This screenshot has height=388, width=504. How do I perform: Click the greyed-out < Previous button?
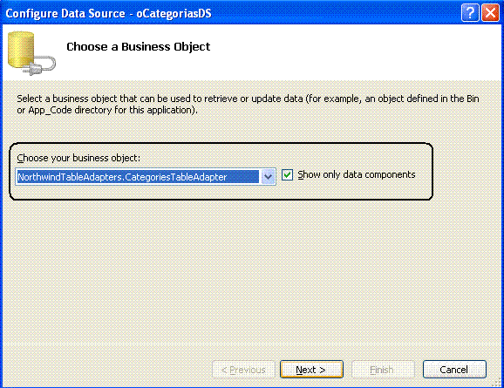point(243,370)
